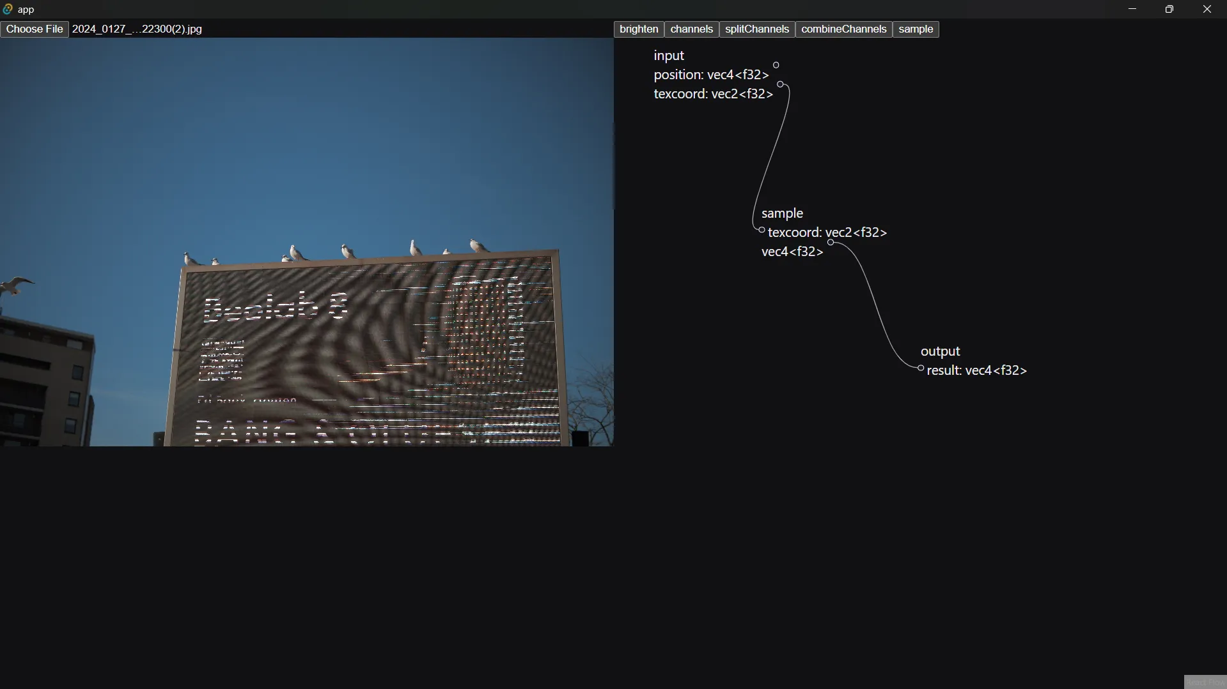
Task: Click the loaded photo preview image
Action: point(307,242)
